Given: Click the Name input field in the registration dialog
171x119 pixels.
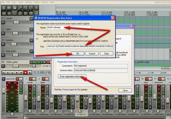Looking at the screenshot, I should point(69,28).
